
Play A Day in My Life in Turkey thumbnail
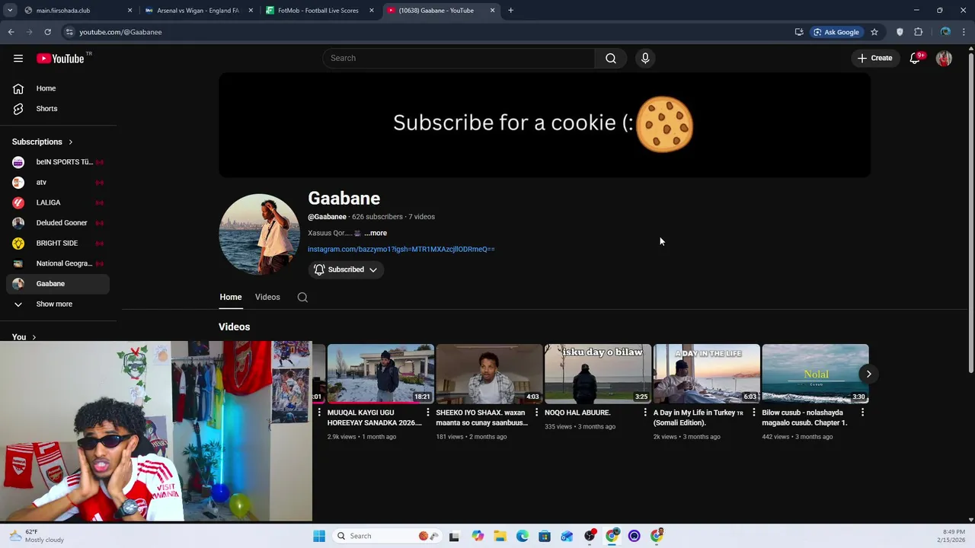click(x=707, y=374)
